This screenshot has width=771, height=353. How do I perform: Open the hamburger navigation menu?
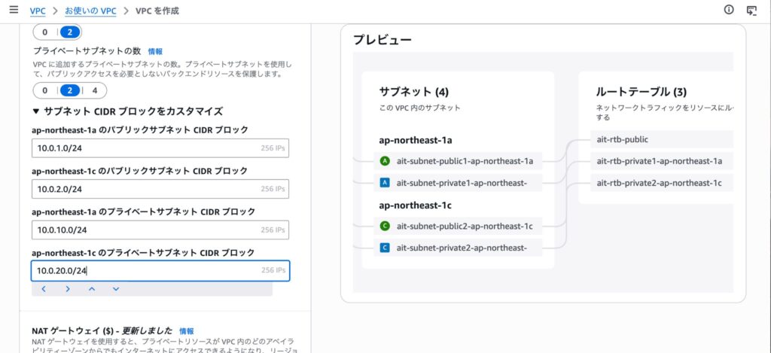coord(14,11)
